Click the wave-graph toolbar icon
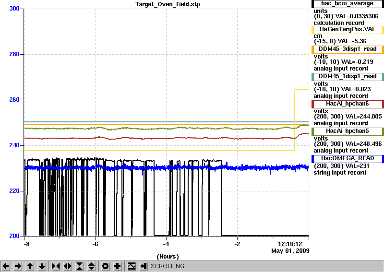Screen dimensions: 384x272 coord(132,266)
